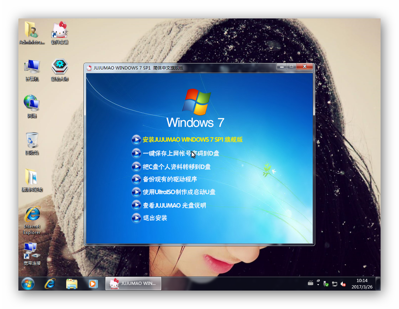Screen dimensions: 399x309
Task: Open the Administrator folder desktop icon
Action: pos(32,33)
